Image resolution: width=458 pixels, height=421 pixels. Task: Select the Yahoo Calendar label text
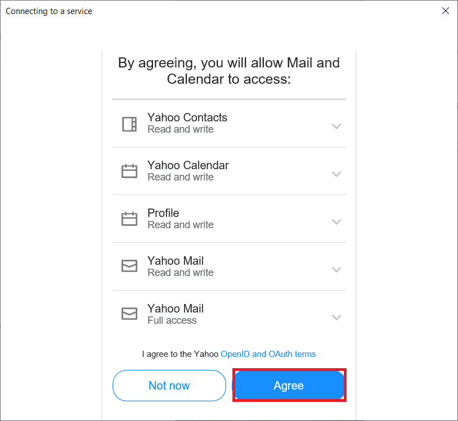coord(188,165)
